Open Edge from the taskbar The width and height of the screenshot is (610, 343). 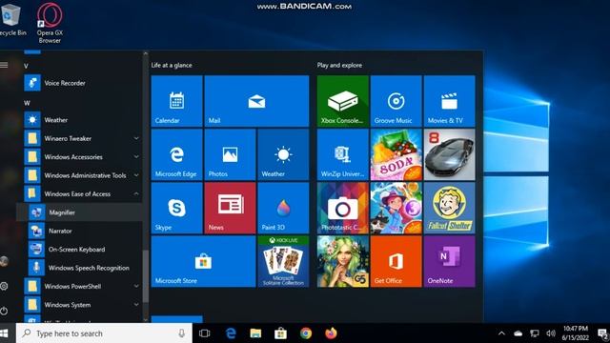click(231, 333)
